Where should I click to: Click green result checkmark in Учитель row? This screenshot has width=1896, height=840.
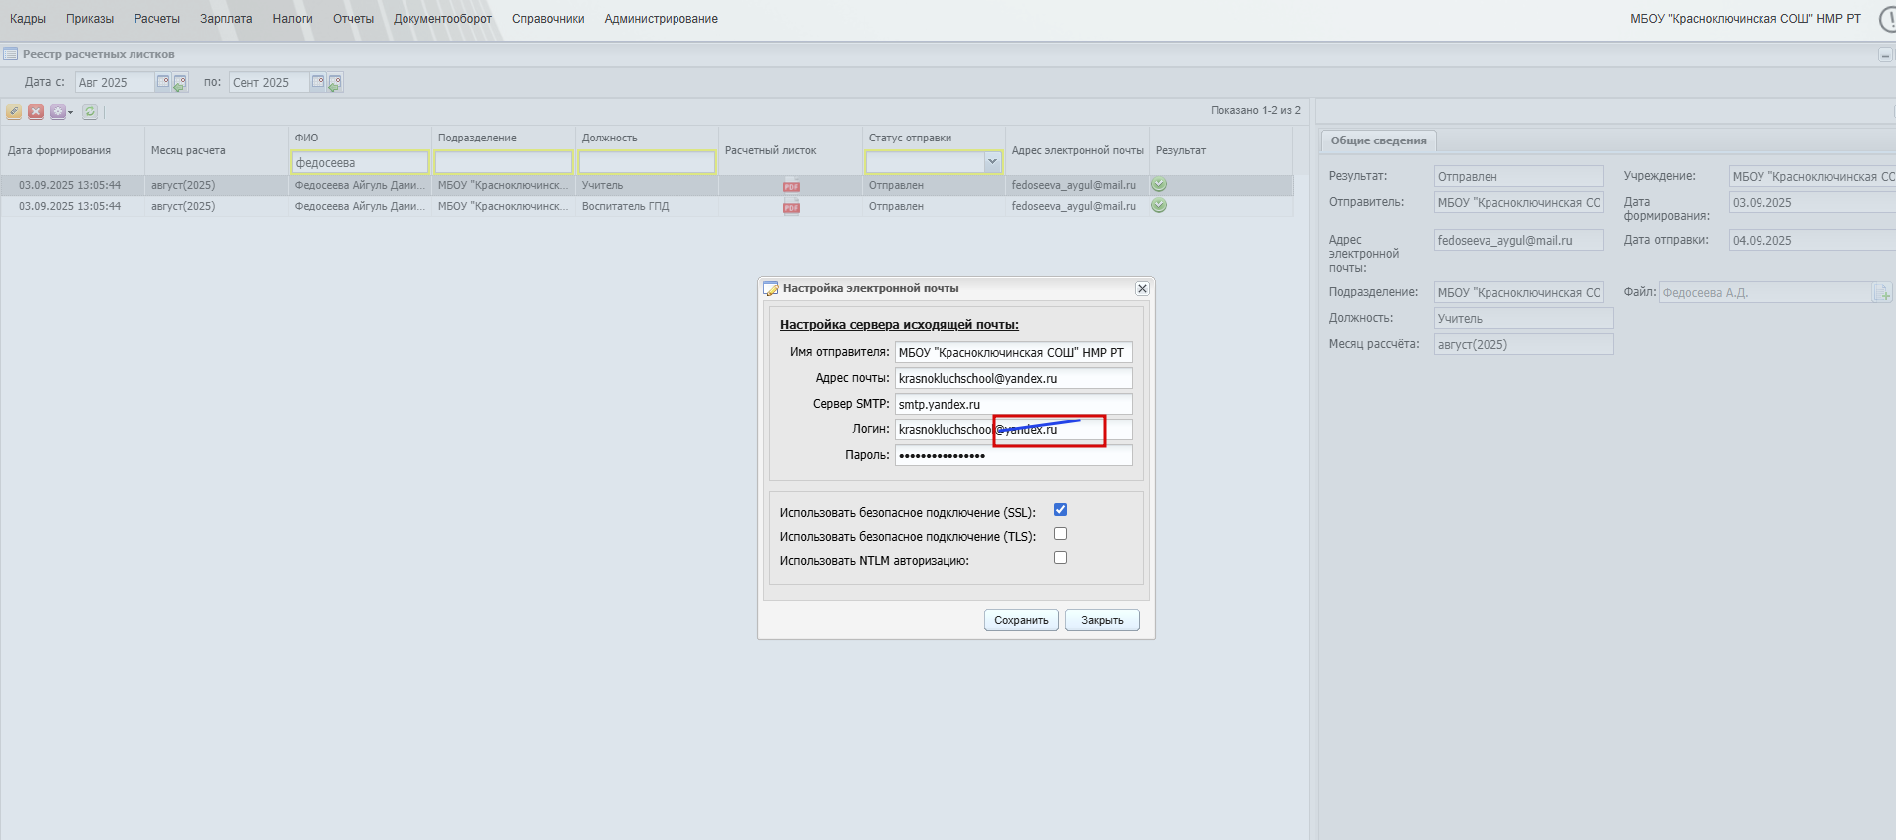point(1159,185)
